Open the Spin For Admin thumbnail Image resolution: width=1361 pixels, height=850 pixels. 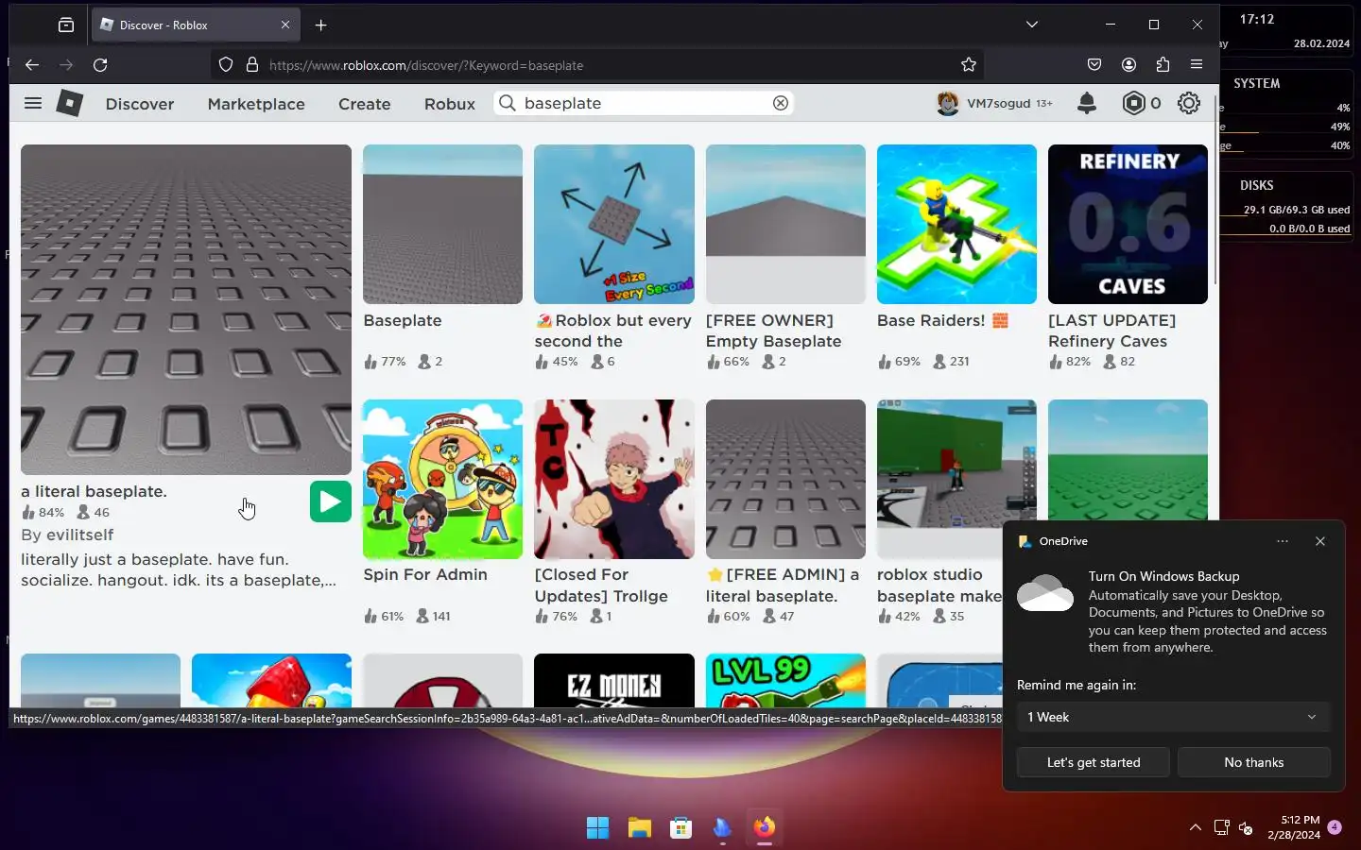(442, 479)
